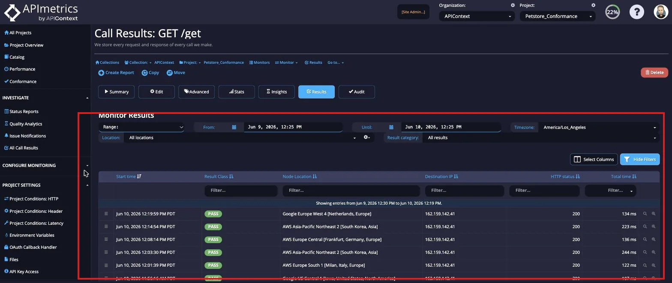Sort by Node Location column
The height and width of the screenshot is (283, 672).
[300, 176]
